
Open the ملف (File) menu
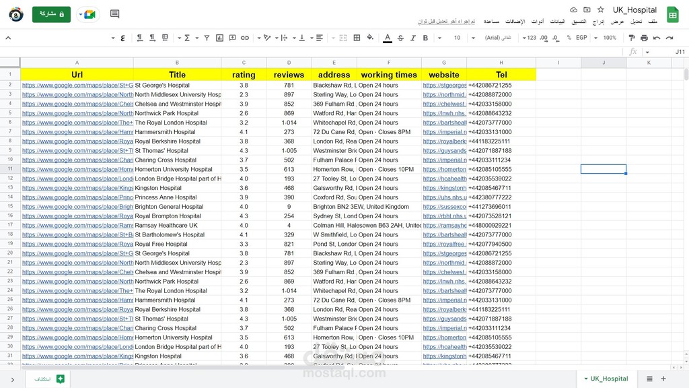coord(653,22)
